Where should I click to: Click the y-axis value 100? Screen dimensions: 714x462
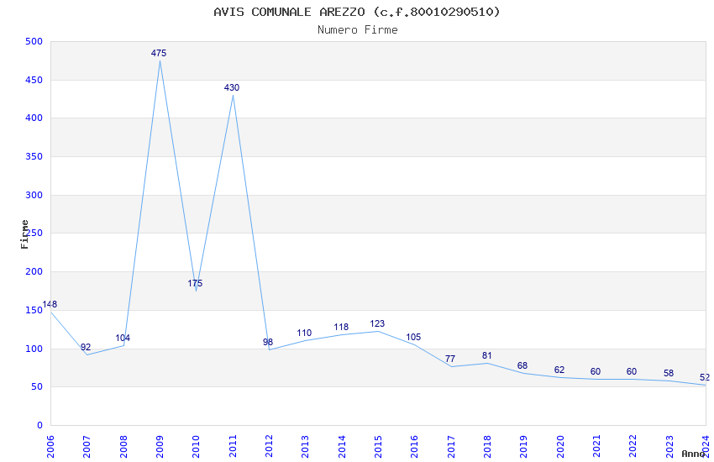34,349
